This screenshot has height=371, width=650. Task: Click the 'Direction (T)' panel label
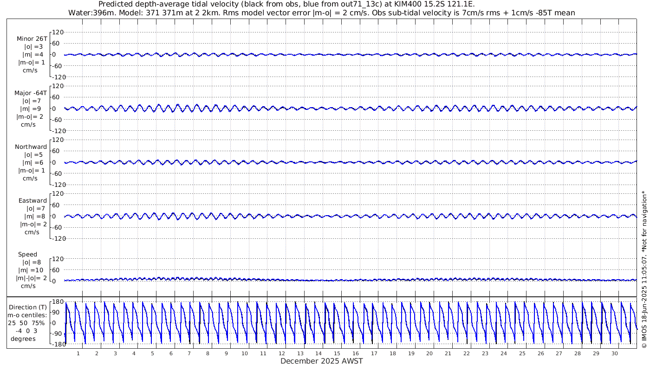28,307
